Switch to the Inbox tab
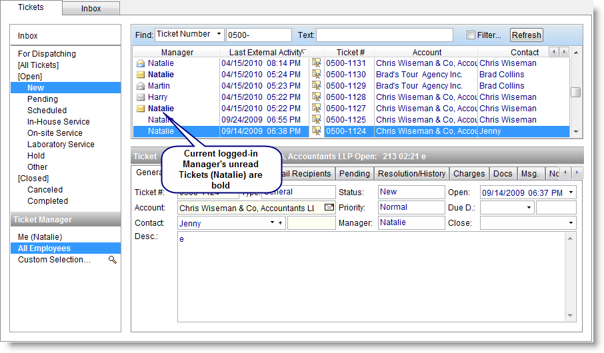Screen dimensions: 604x353 (91, 9)
